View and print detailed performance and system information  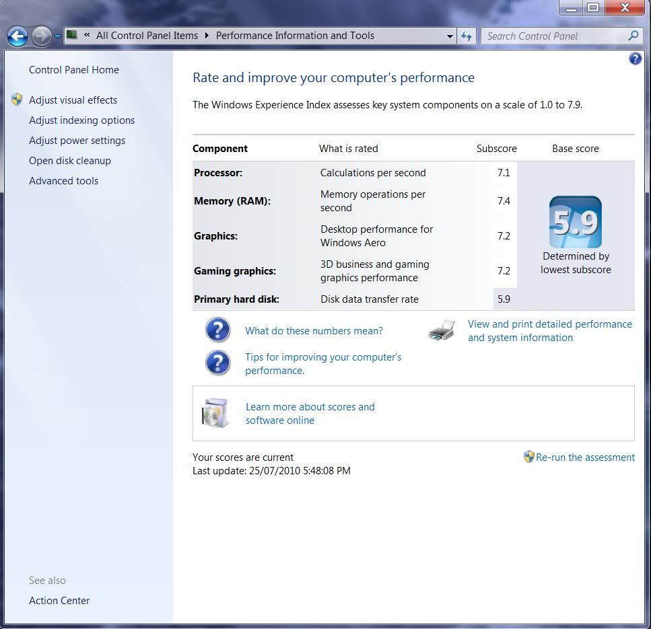550,331
